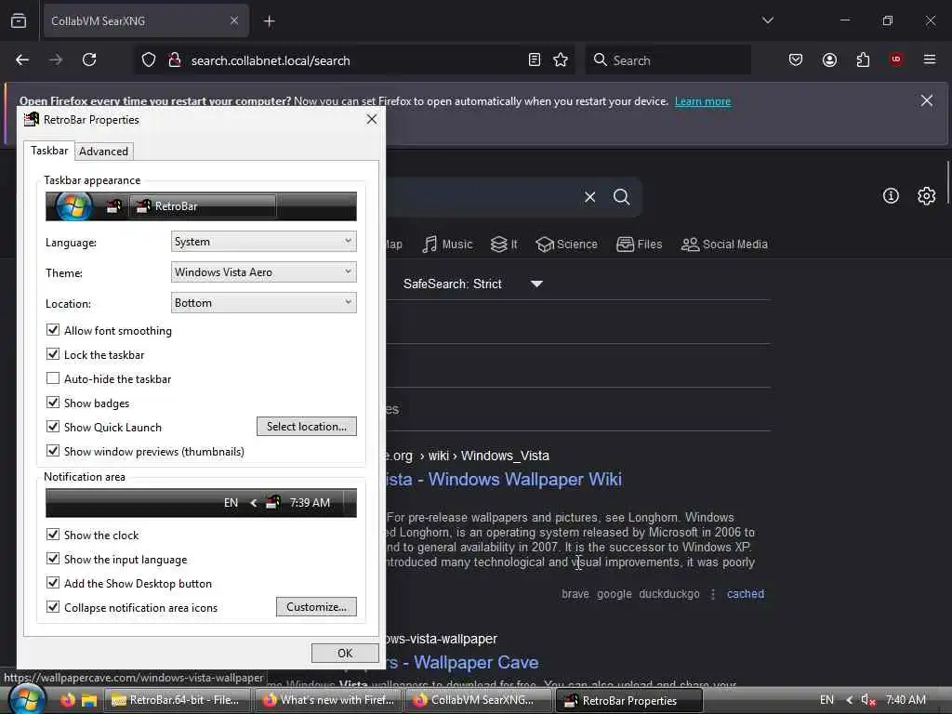Clear the SearXNG search query

coord(589,197)
